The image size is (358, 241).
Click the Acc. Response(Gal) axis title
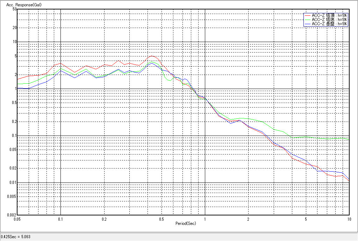tap(21, 5)
